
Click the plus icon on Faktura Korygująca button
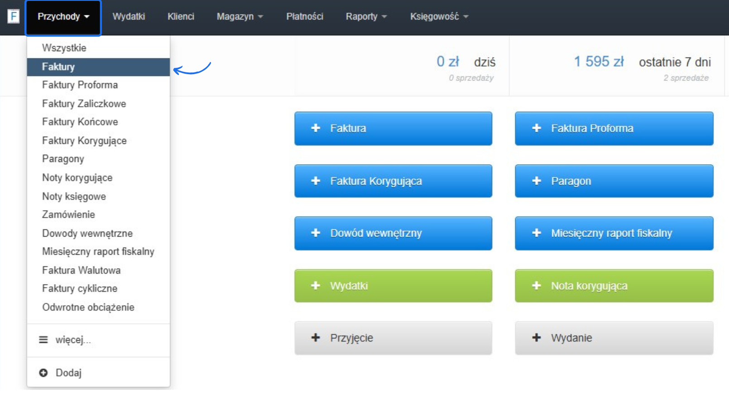pos(316,181)
